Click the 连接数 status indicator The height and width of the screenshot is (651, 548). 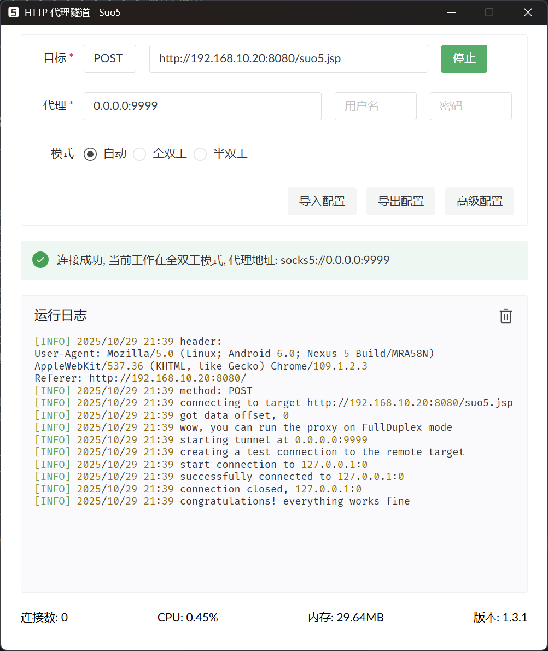(44, 618)
